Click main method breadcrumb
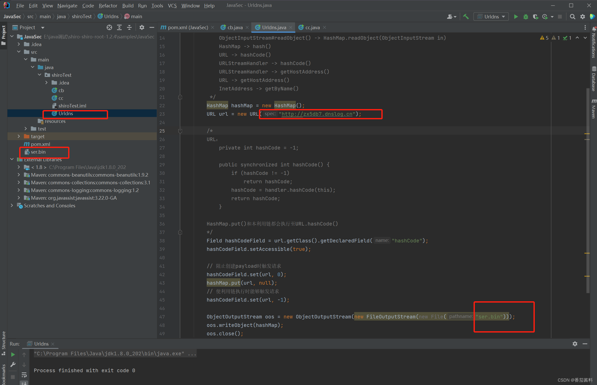This screenshot has width=597, height=385. point(133,17)
